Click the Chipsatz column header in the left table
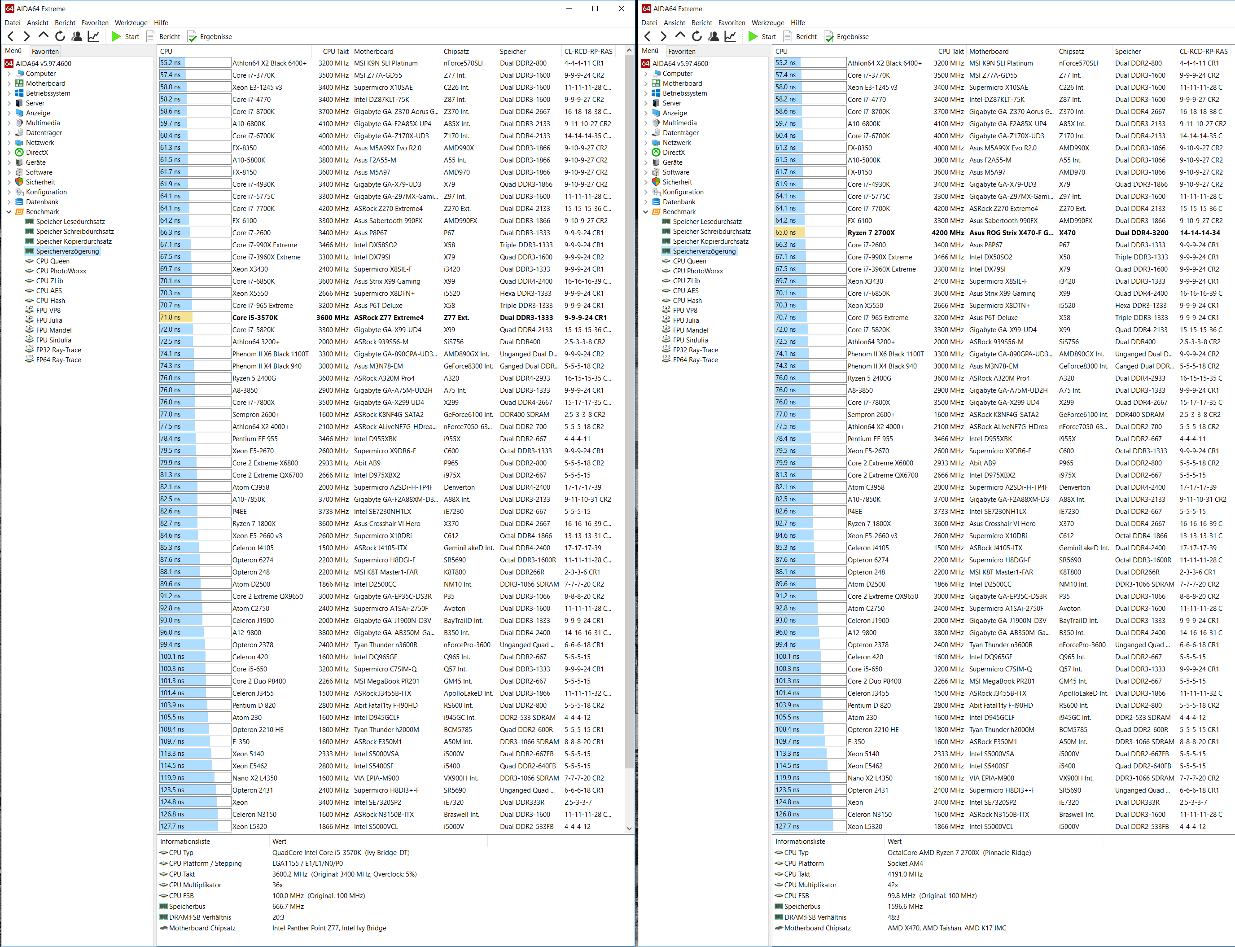 (456, 51)
